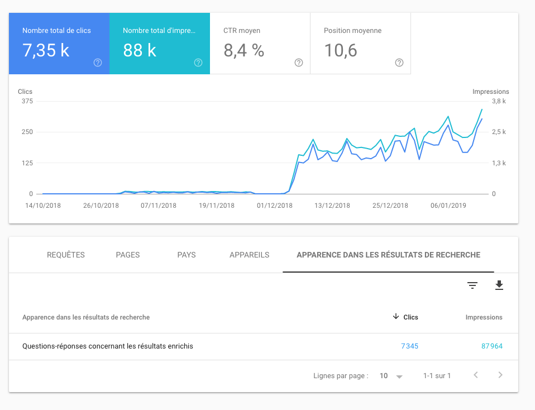
Task: Open help icon on Position moyenne card
Action: point(399,63)
